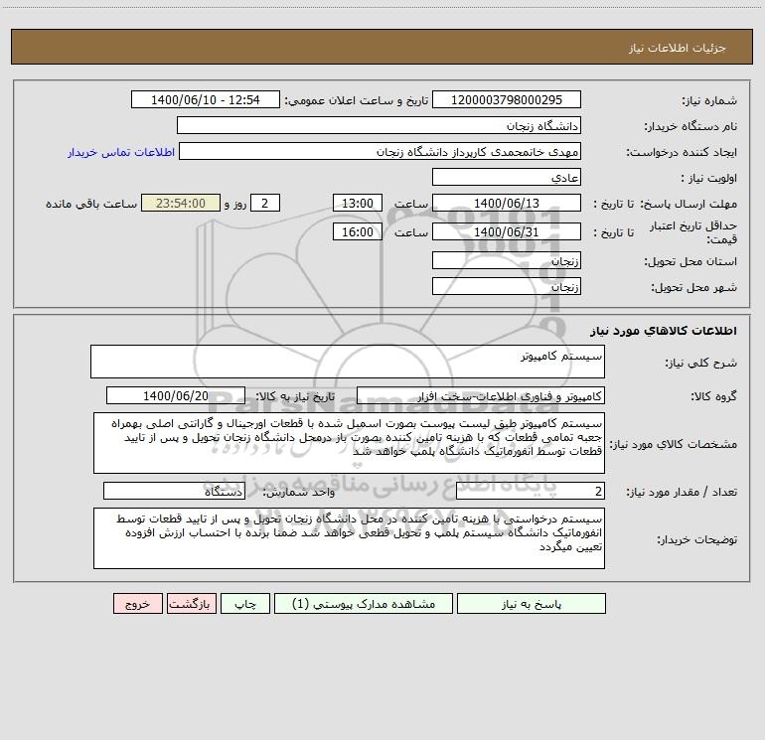Click the label تاریخ و ساعت اعلان عمومی
Viewport: 765px width, 740px height.
pos(356,100)
